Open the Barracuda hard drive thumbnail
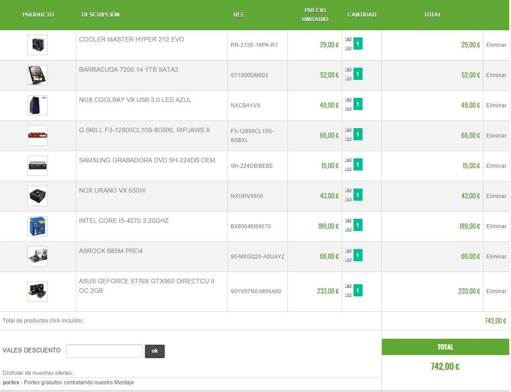The height and width of the screenshot is (392, 511). tap(37, 75)
